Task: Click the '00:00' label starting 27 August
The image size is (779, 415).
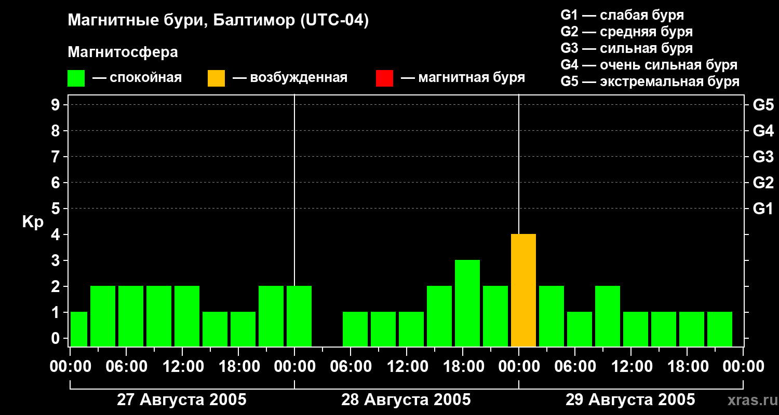Action: (x=70, y=367)
